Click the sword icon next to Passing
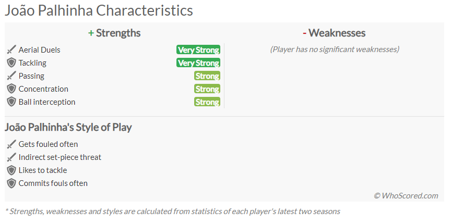 tap(11, 76)
